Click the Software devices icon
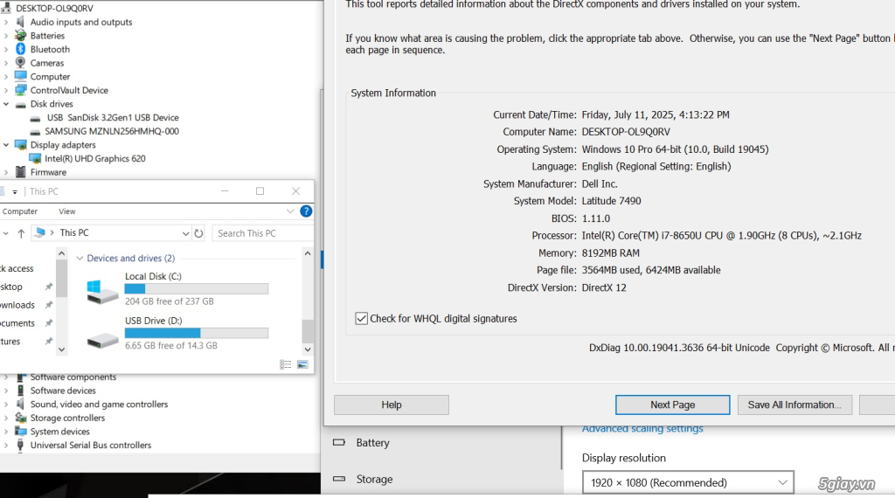The height and width of the screenshot is (498, 895). tap(21, 391)
